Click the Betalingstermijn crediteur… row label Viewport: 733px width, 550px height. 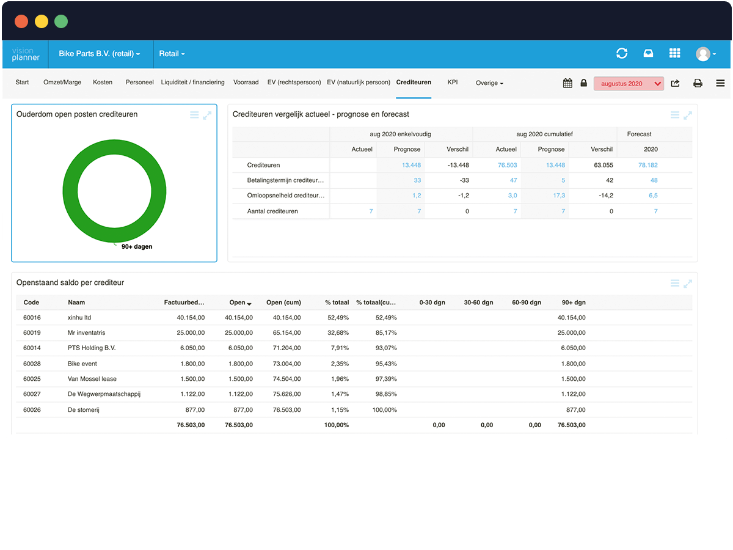(285, 180)
